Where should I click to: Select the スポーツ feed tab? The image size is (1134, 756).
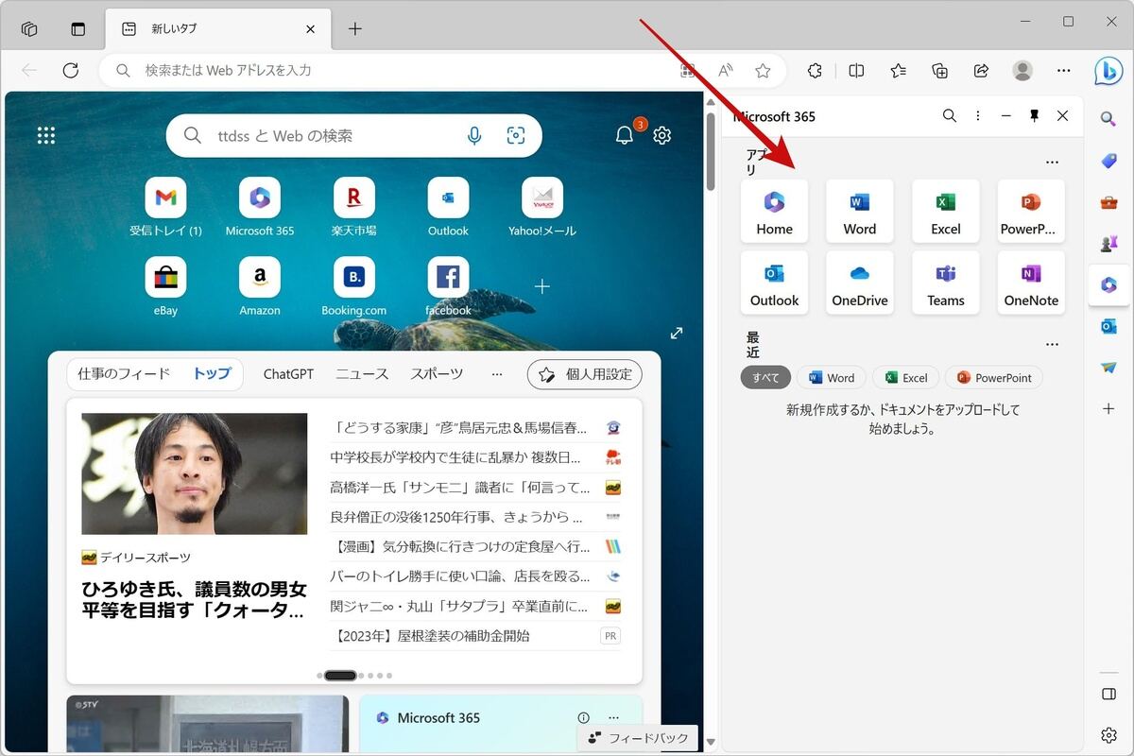coord(437,374)
